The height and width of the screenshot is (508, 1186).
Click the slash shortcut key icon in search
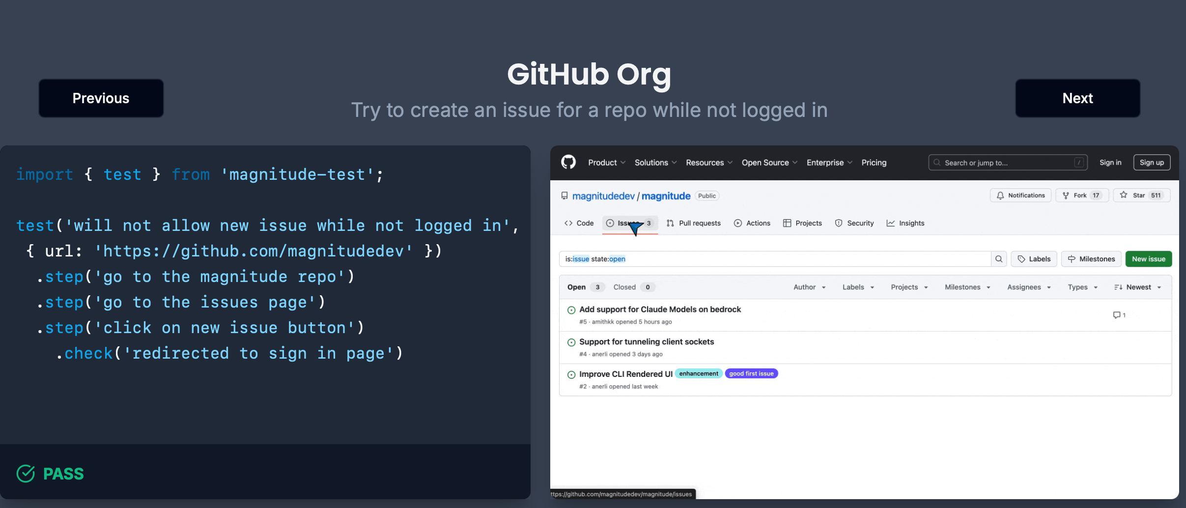point(1079,163)
